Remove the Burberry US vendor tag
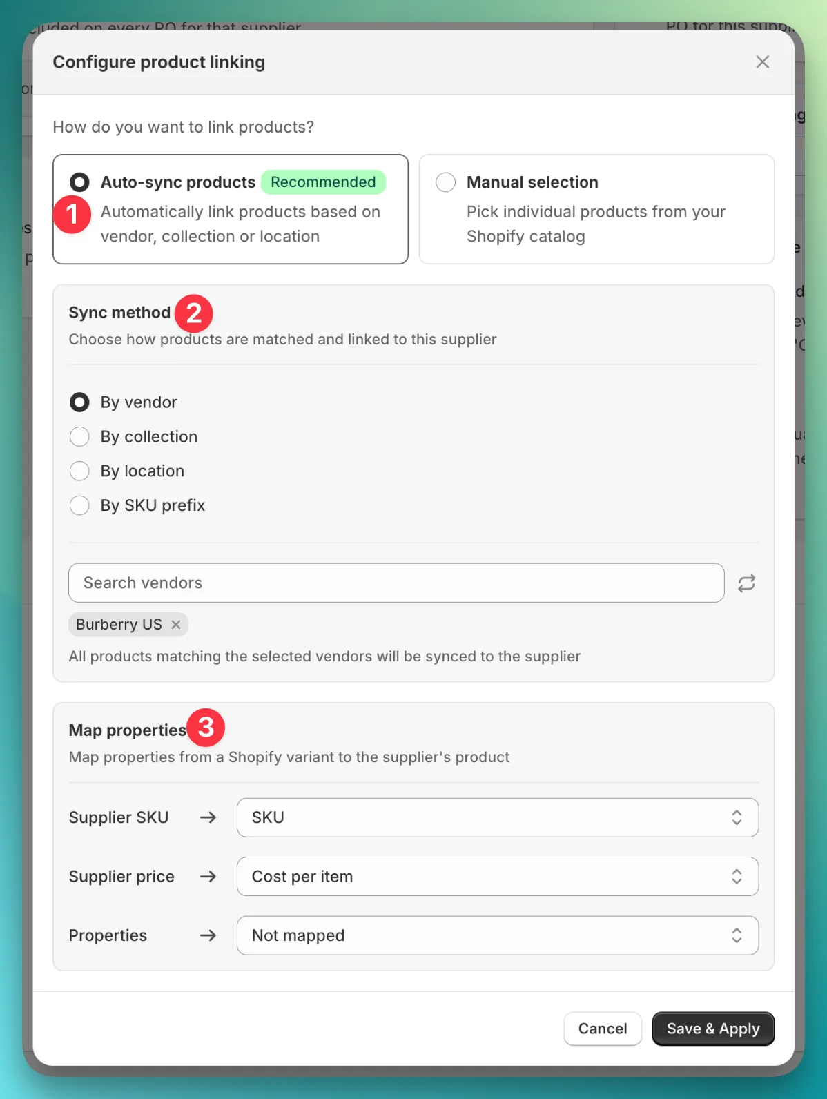This screenshot has width=827, height=1099. pyautogui.click(x=176, y=624)
